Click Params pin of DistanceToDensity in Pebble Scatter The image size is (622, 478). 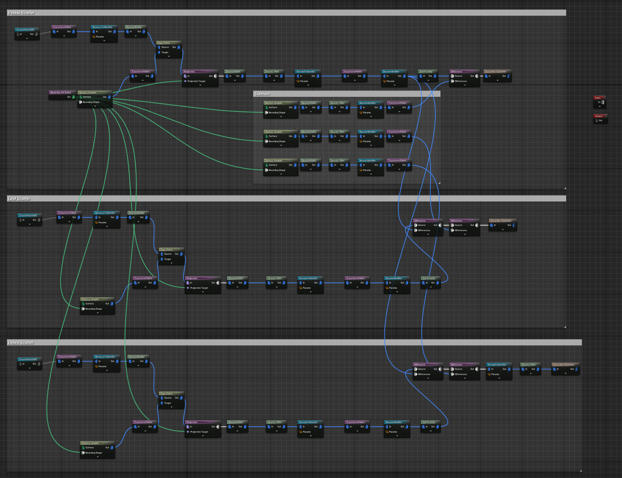tap(94, 37)
